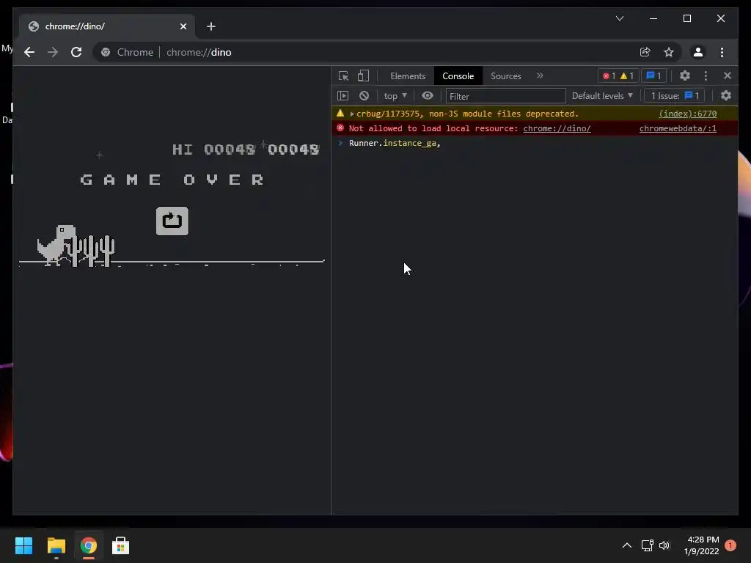Click the chrome://dino address bar text
The height and width of the screenshot is (563, 751).
[x=199, y=52]
